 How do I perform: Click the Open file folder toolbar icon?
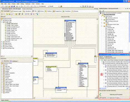click(x=9, y=6)
